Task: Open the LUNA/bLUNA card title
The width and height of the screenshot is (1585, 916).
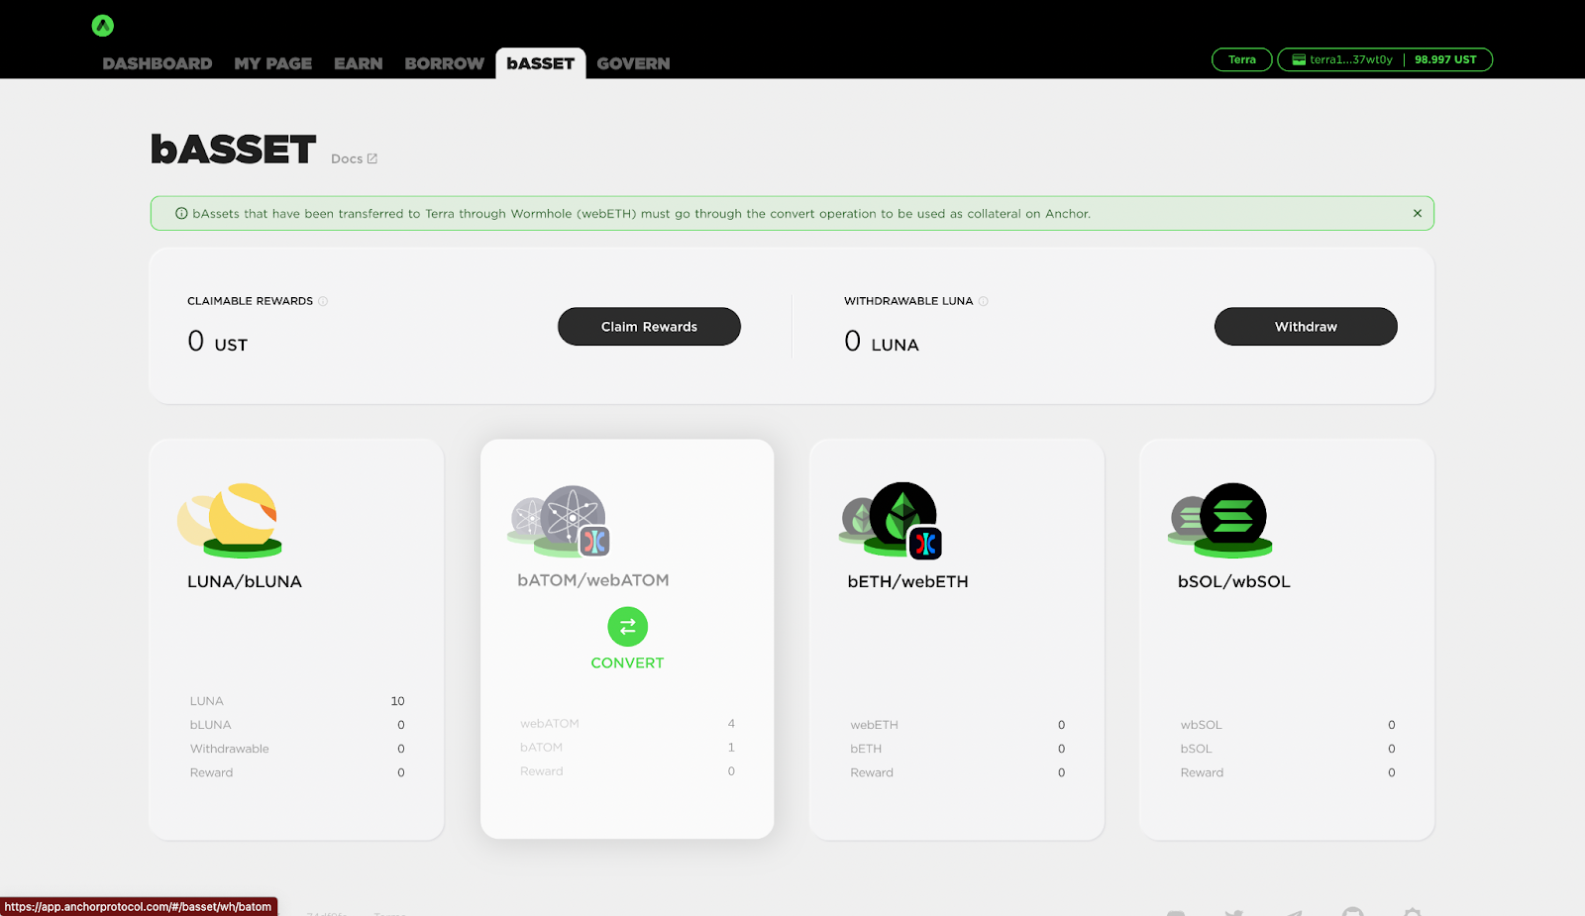Action: [x=245, y=582]
